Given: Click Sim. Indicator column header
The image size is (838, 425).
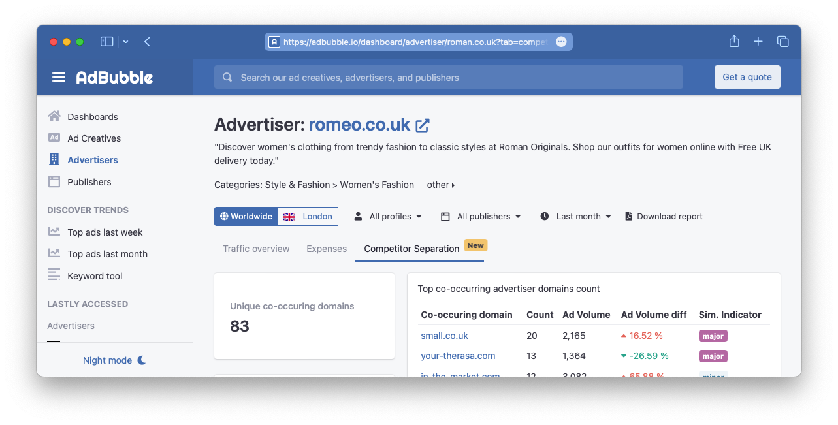Looking at the screenshot, I should point(730,315).
